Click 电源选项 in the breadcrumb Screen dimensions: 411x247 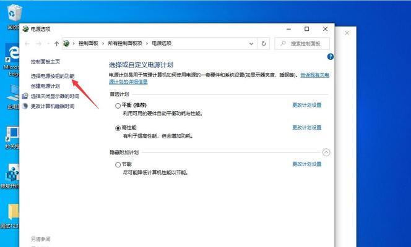click(162, 43)
